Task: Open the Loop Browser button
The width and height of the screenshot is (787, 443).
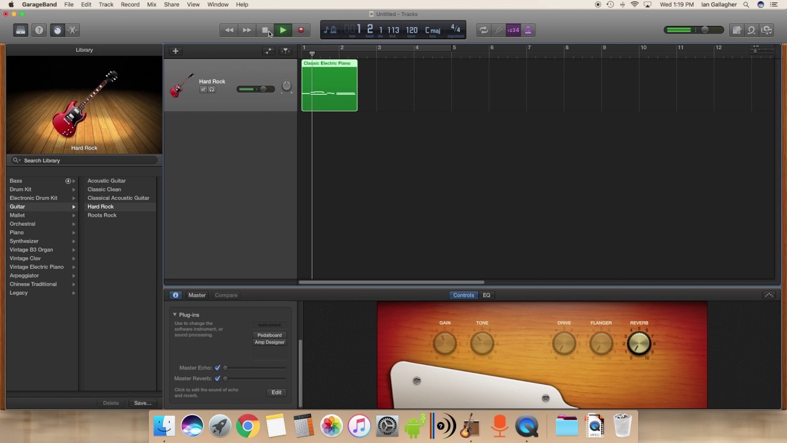Action: (751, 30)
